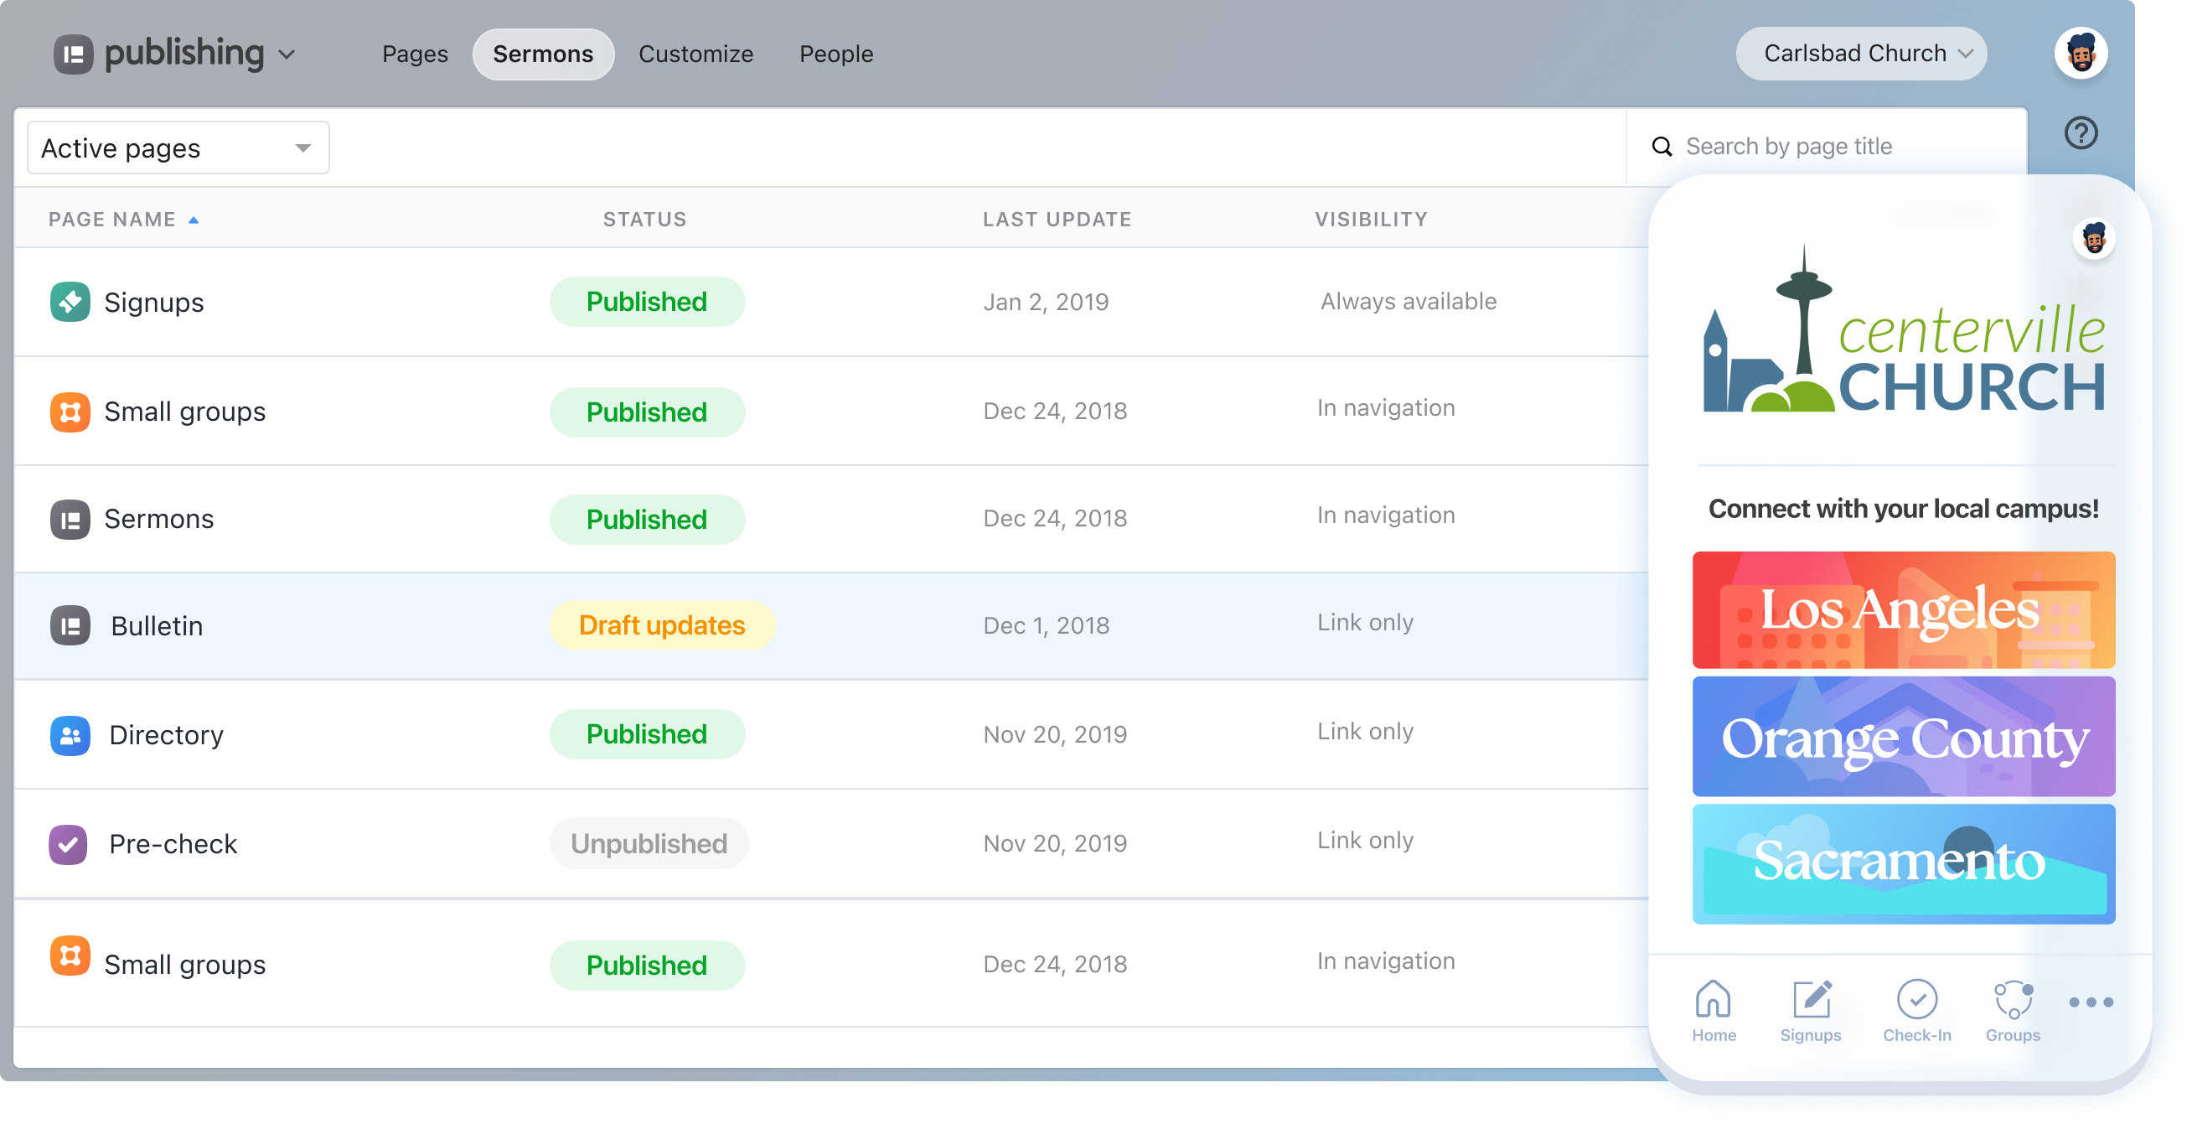Switch to the Pages tab
Screen dimensions: 2192x1124
coord(415,54)
